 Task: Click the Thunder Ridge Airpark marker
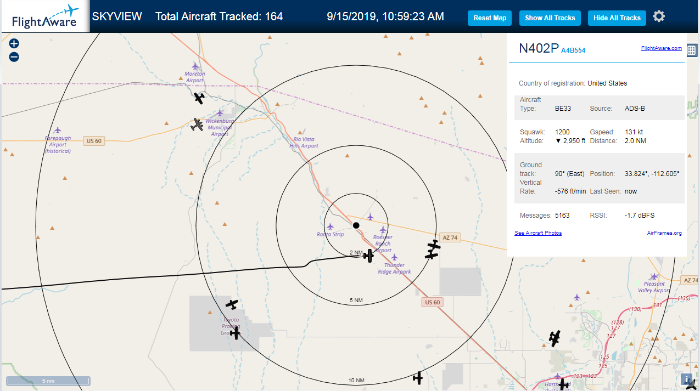pyautogui.click(x=394, y=257)
